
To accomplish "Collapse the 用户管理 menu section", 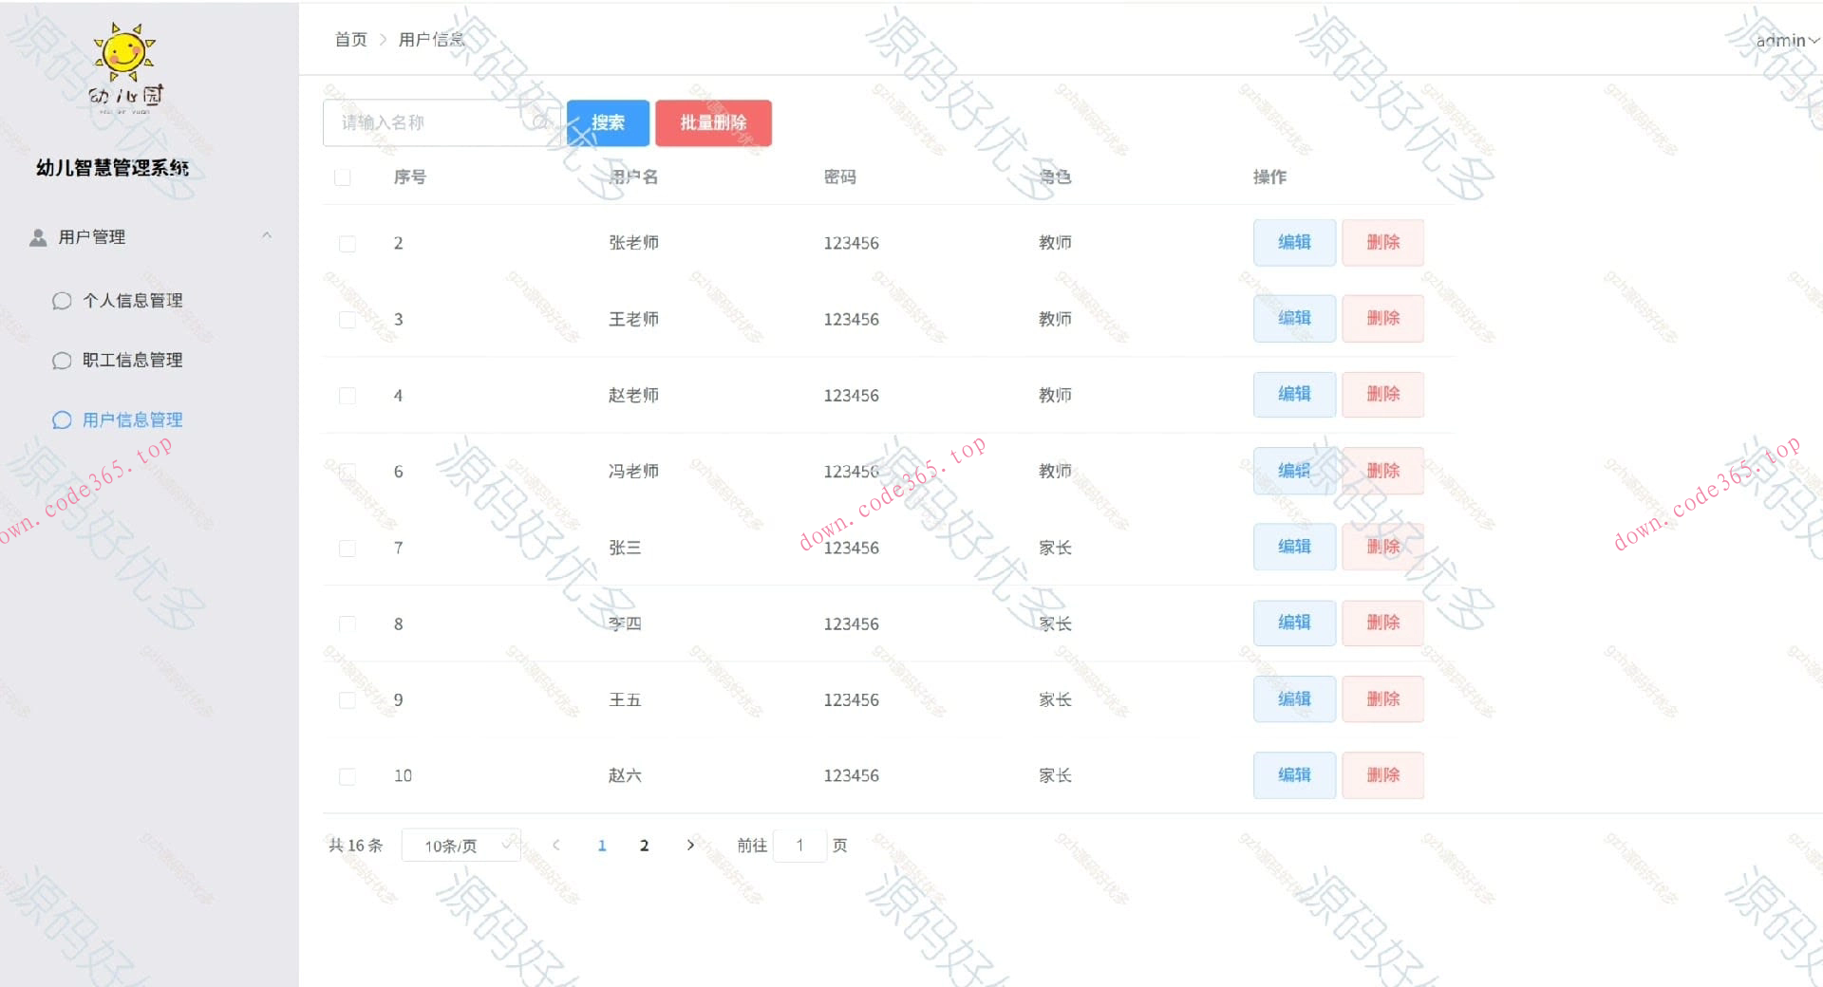I will coord(267,237).
